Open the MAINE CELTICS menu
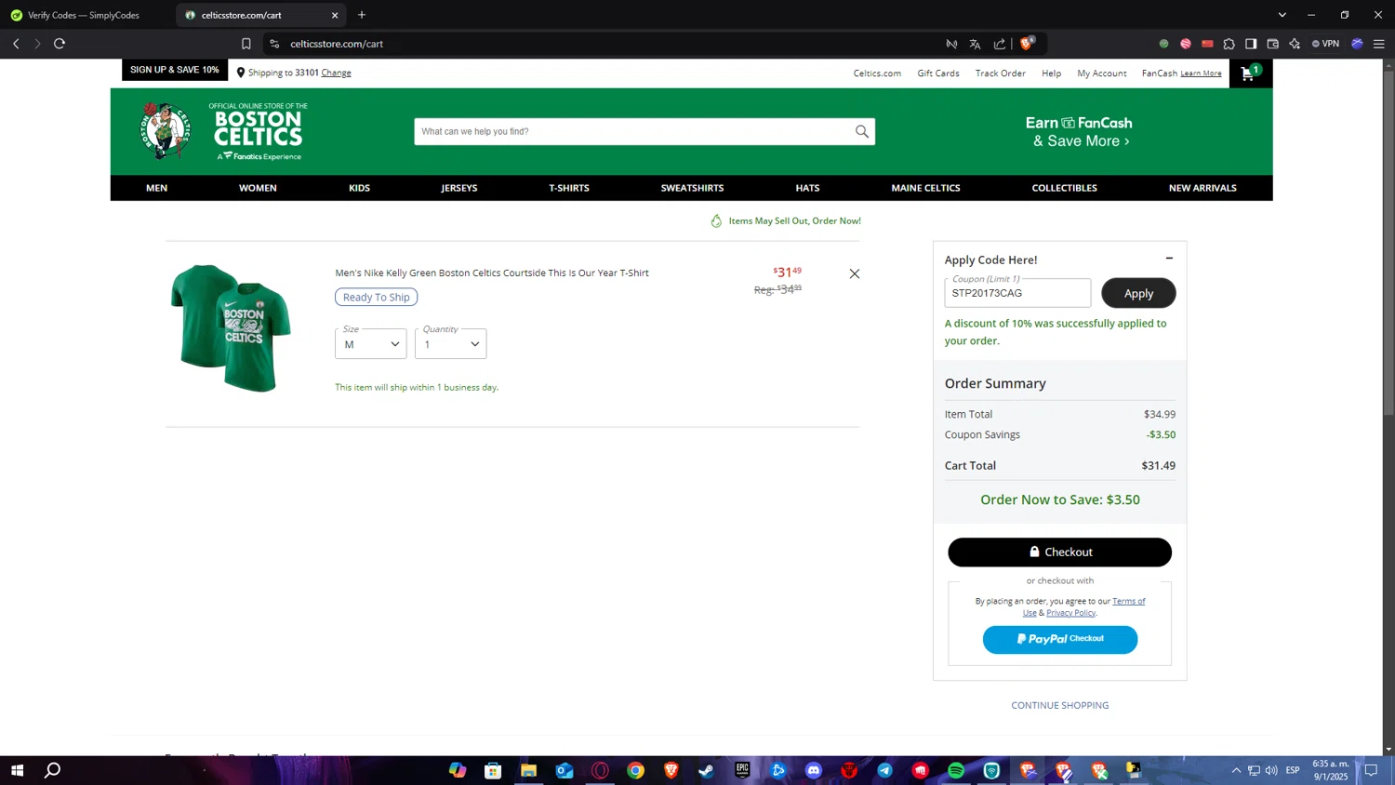1395x785 pixels. [x=925, y=188]
